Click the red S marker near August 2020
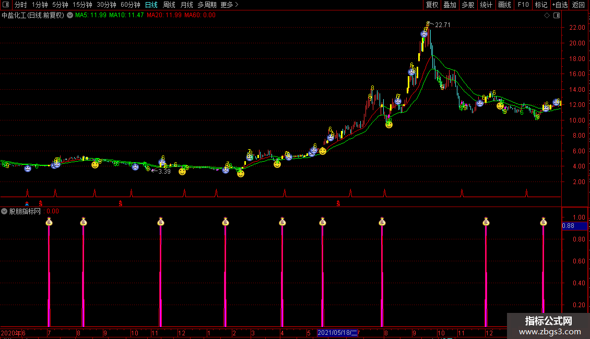 click(121, 203)
